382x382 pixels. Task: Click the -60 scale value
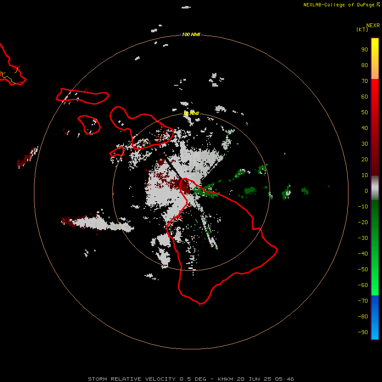[363, 285]
